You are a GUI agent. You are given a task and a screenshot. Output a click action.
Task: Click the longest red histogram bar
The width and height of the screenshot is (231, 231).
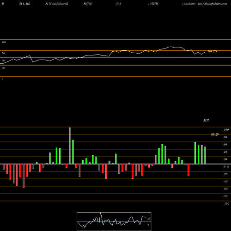24,176
